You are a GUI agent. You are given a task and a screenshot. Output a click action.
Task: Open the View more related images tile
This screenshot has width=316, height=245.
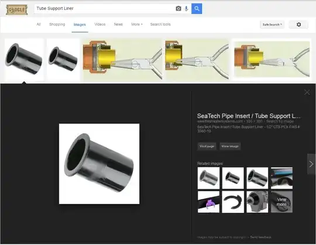coord(281,202)
